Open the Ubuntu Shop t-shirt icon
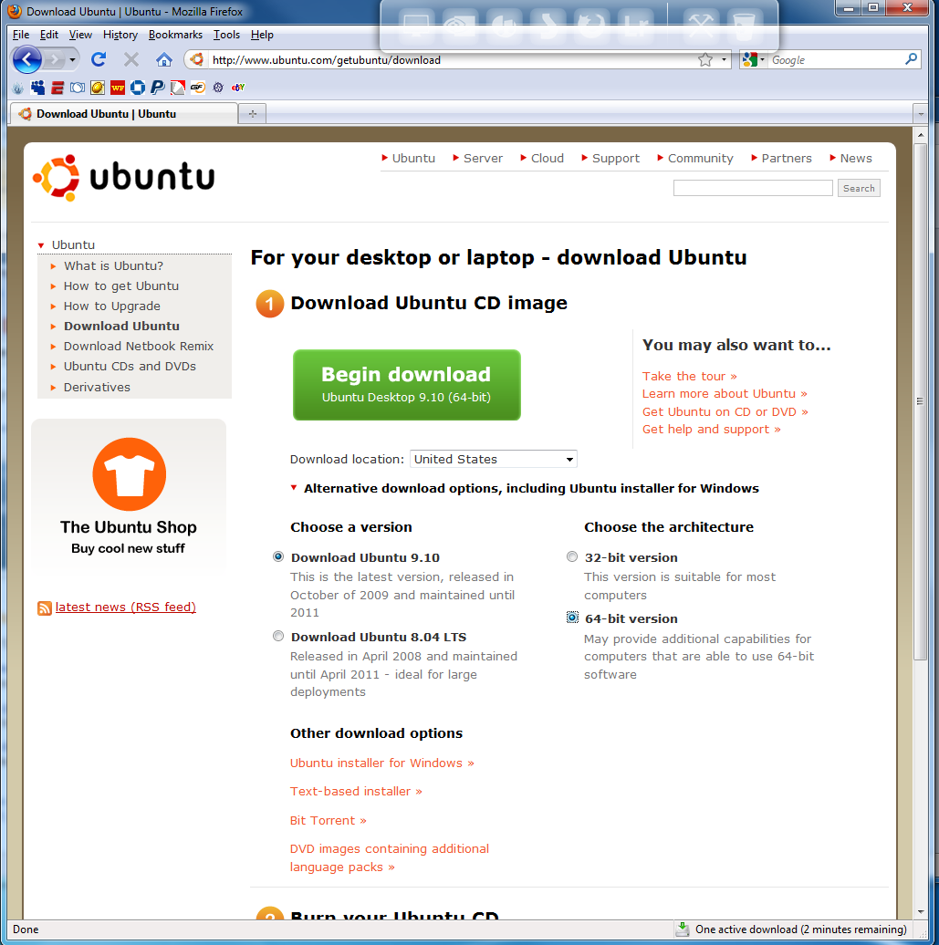 [x=129, y=474]
